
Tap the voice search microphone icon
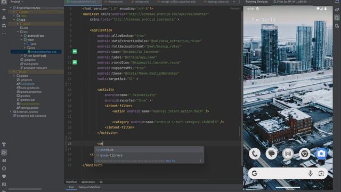pos(310,173)
